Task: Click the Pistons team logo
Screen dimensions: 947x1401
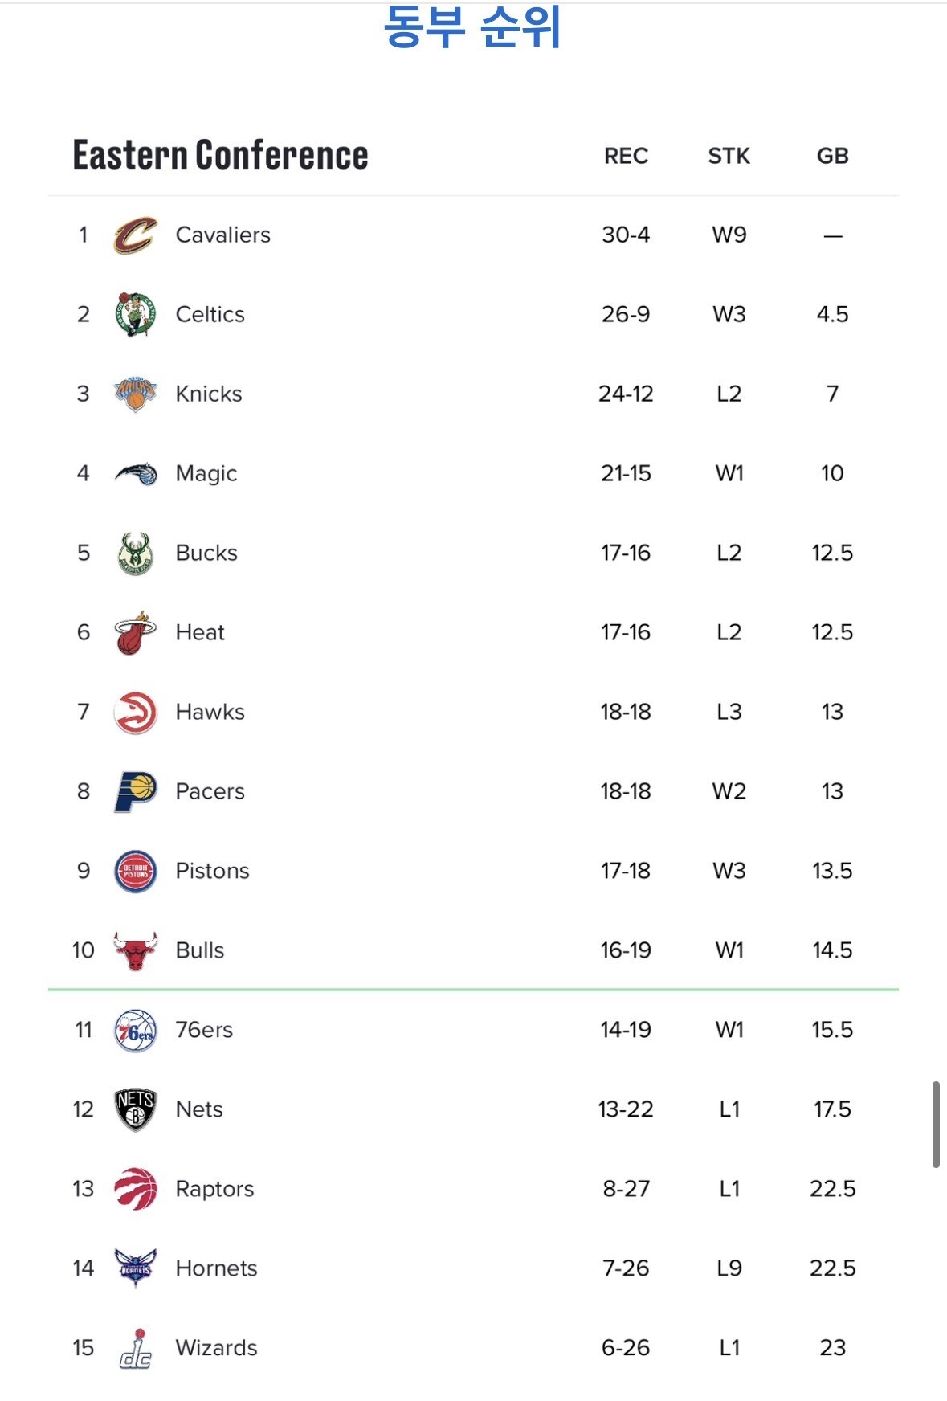Action: coord(135,871)
